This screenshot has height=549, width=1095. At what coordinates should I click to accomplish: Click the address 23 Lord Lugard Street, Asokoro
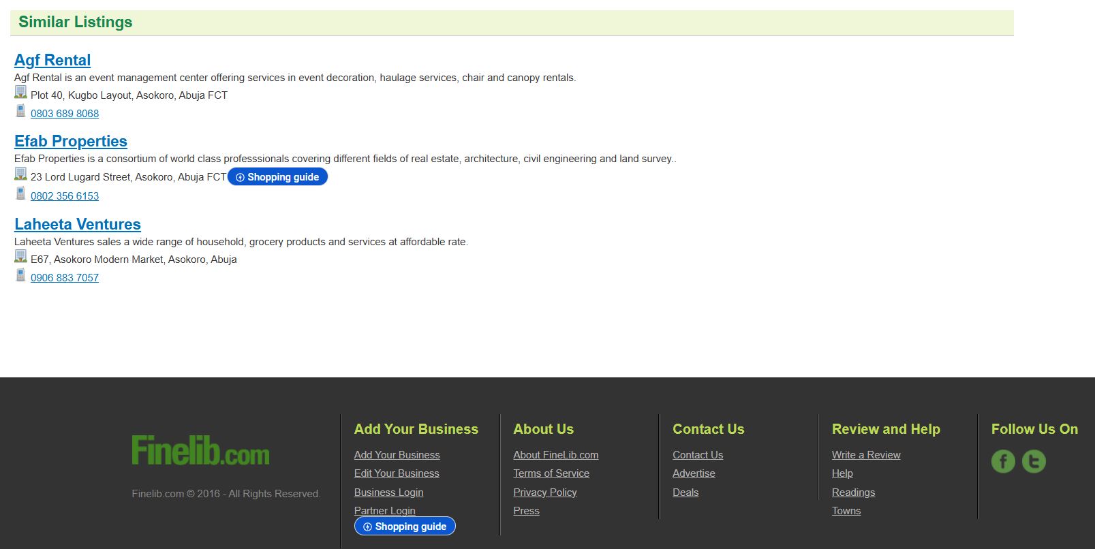[128, 177]
